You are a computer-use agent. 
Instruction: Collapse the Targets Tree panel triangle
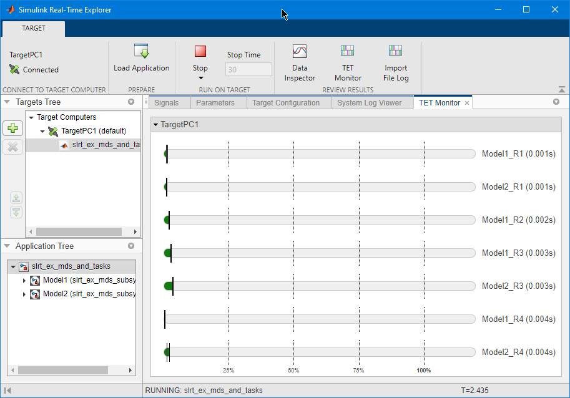(x=7, y=102)
